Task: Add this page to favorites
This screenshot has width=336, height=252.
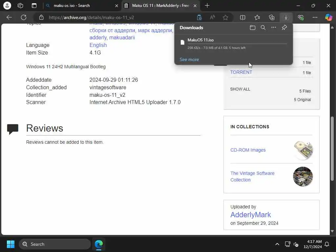Action: (225, 18)
